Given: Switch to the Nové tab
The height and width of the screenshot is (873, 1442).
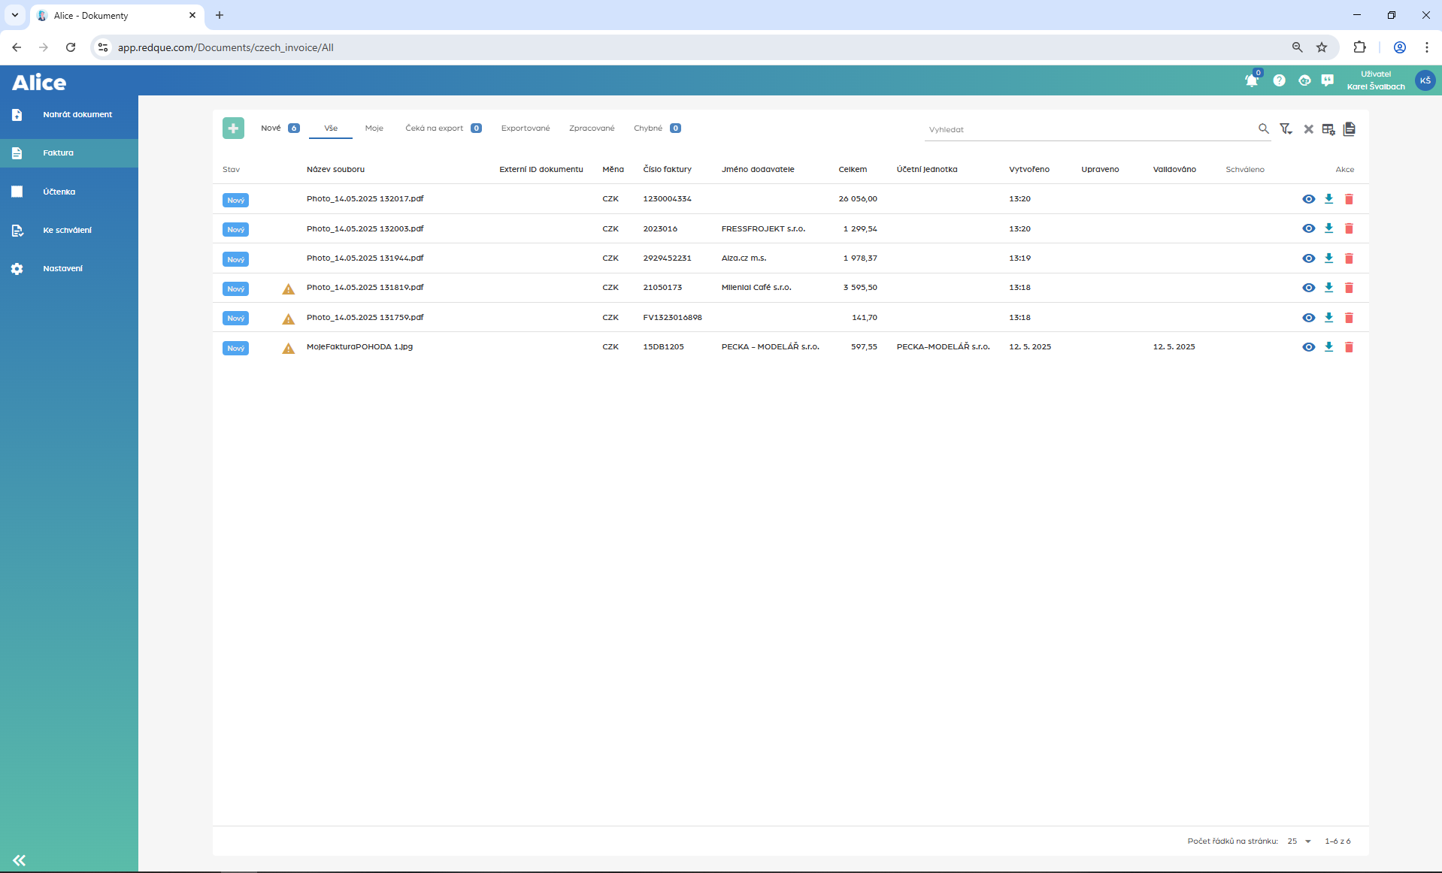Looking at the screenshot, I should point(280,128).
